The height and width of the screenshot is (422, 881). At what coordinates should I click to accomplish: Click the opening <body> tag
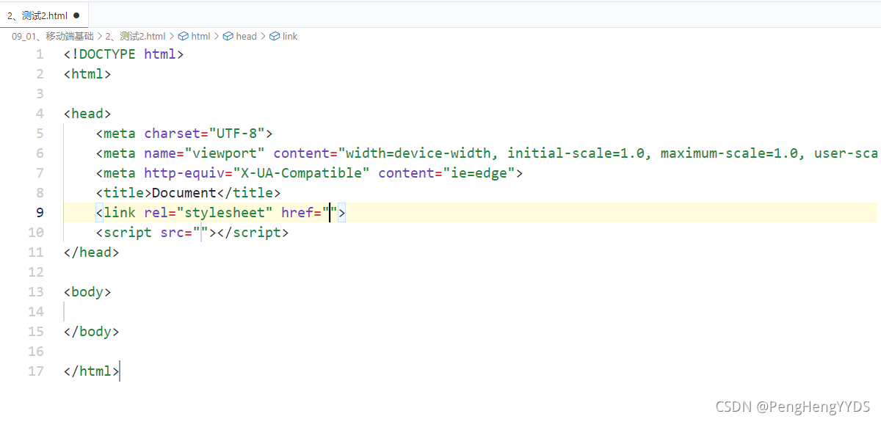pos(87,292)
